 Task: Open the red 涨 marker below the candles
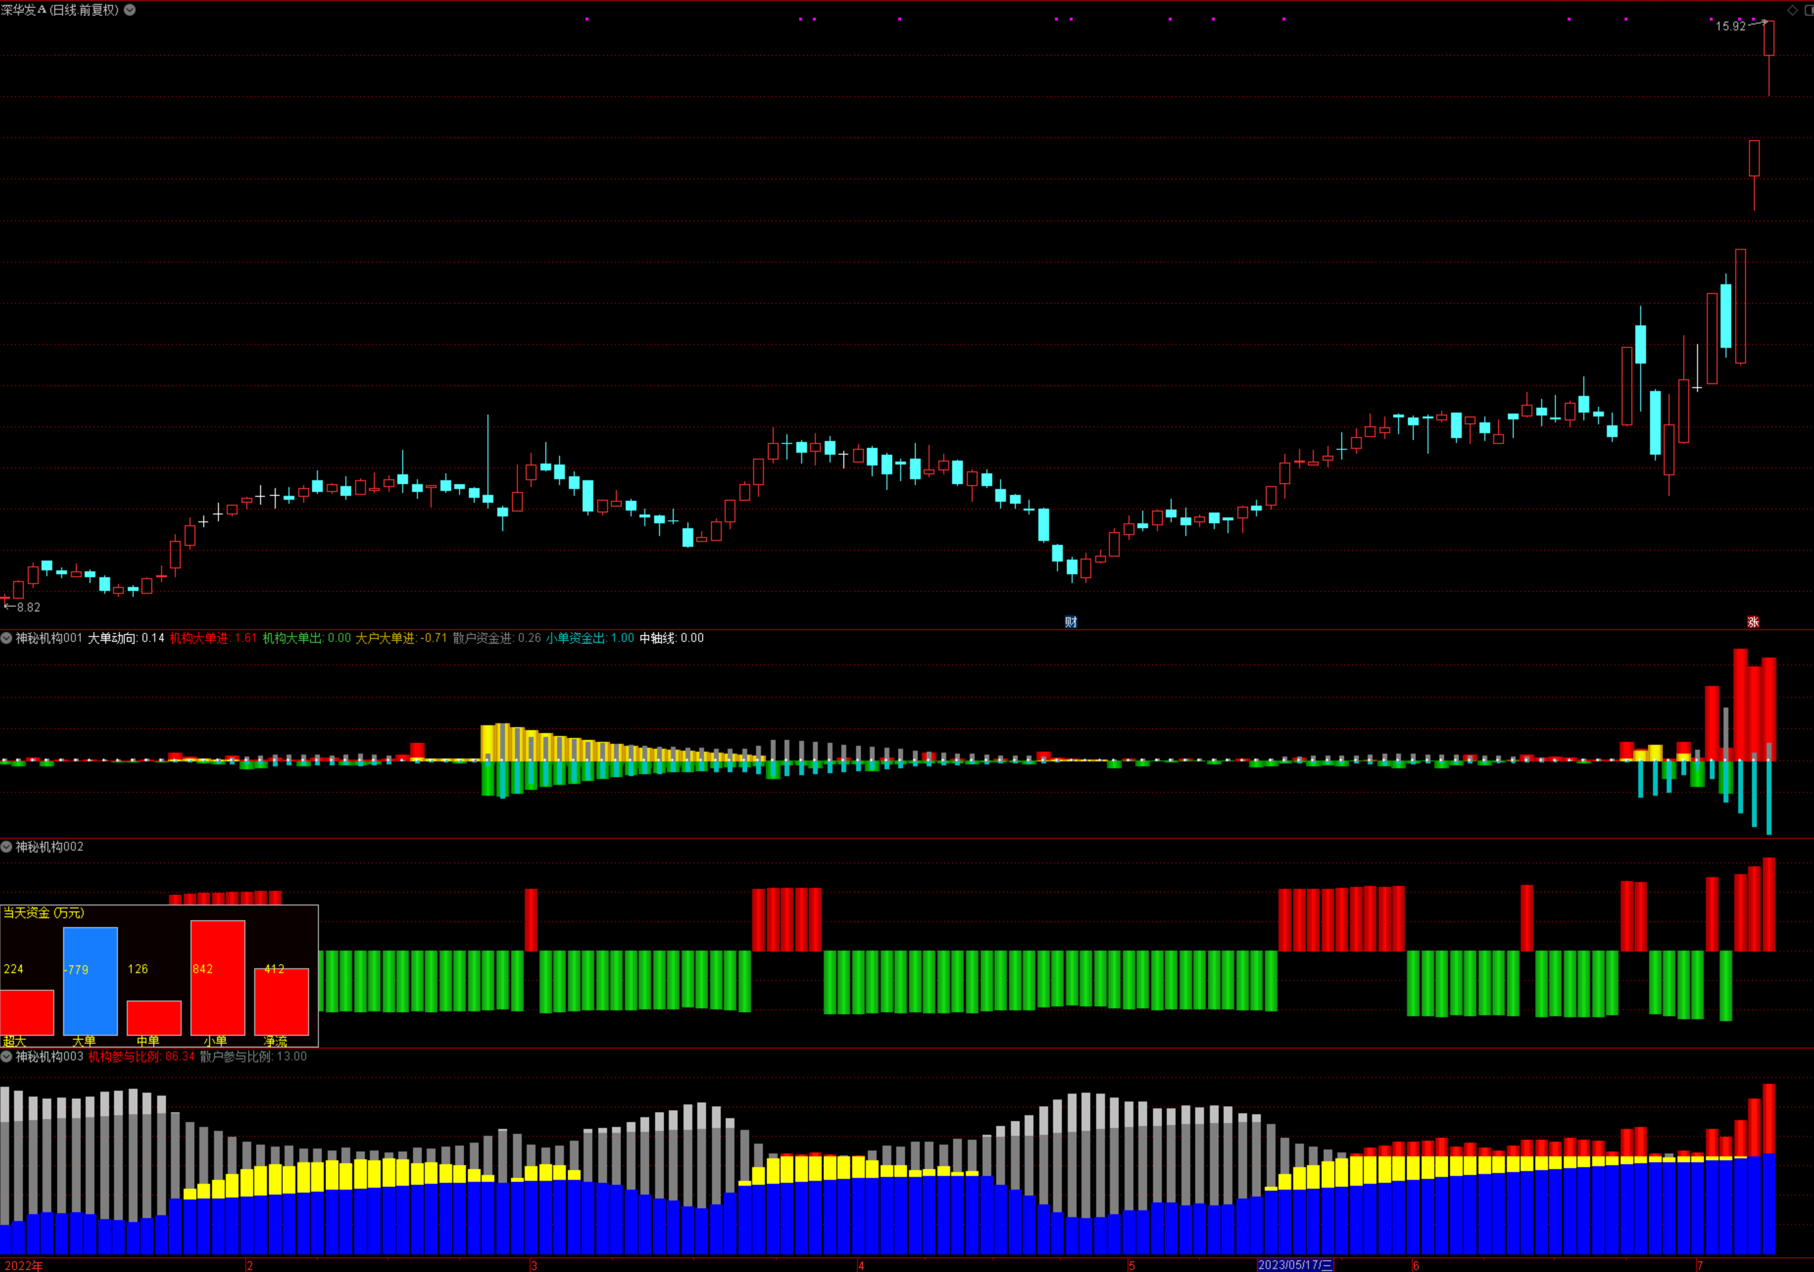point(1753,622)
